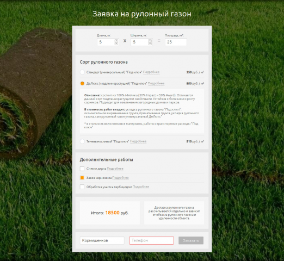
Task: Open Подробнее link for Снятие дерна
Action: 115,169
